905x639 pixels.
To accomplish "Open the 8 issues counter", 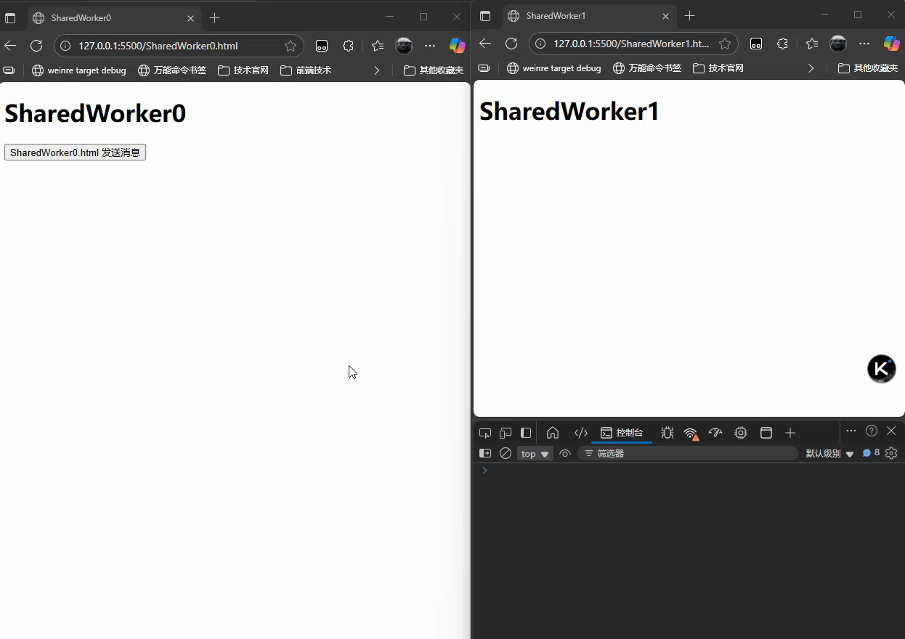I will [x=871, y=452].
